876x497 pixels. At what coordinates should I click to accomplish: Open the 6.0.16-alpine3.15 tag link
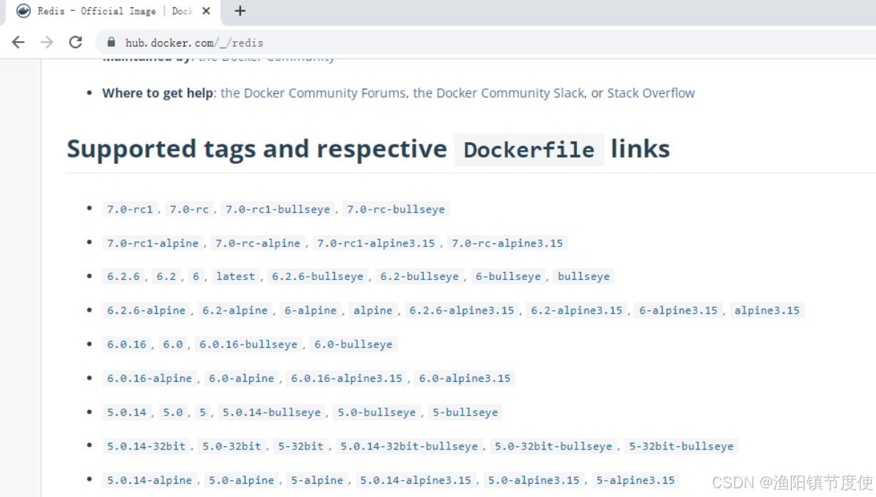click(x=347, y=378)
